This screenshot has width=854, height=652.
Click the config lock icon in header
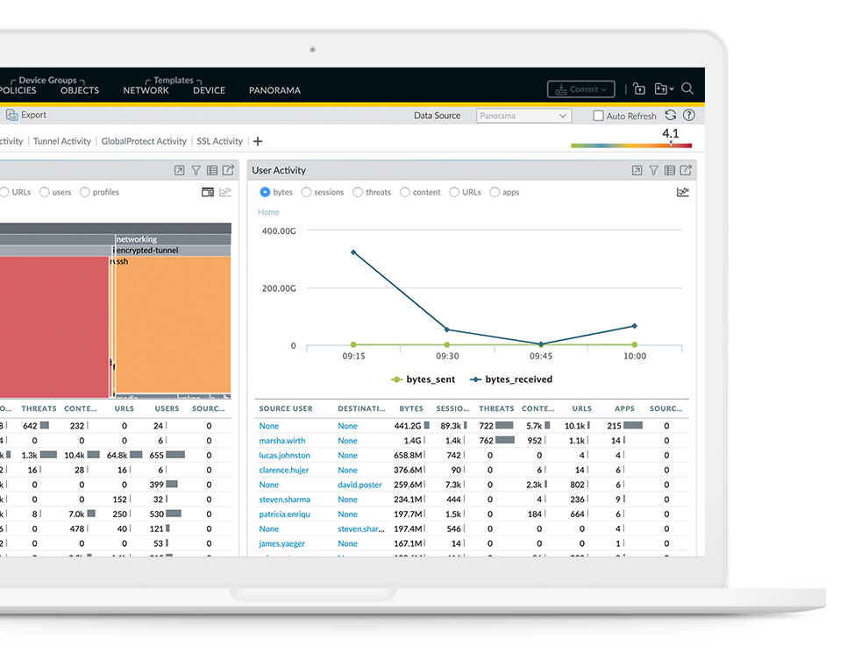639,89
